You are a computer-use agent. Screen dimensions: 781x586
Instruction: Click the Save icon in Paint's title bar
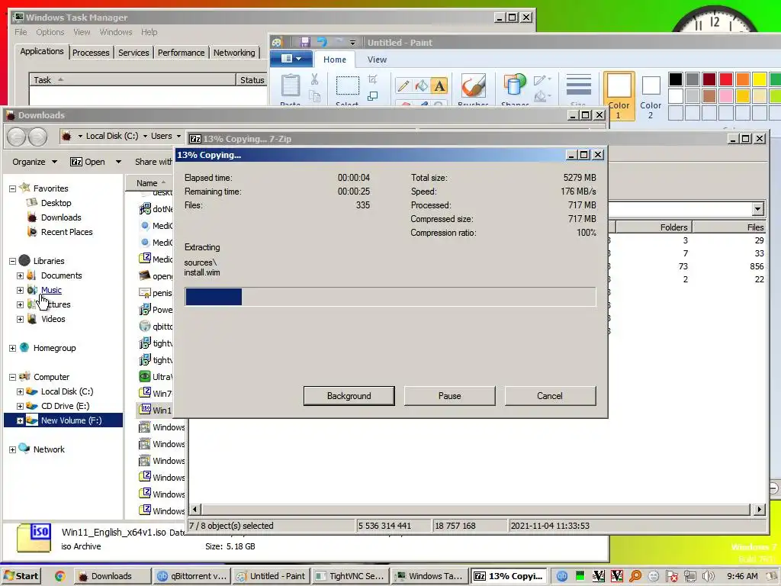coord(305,43)
